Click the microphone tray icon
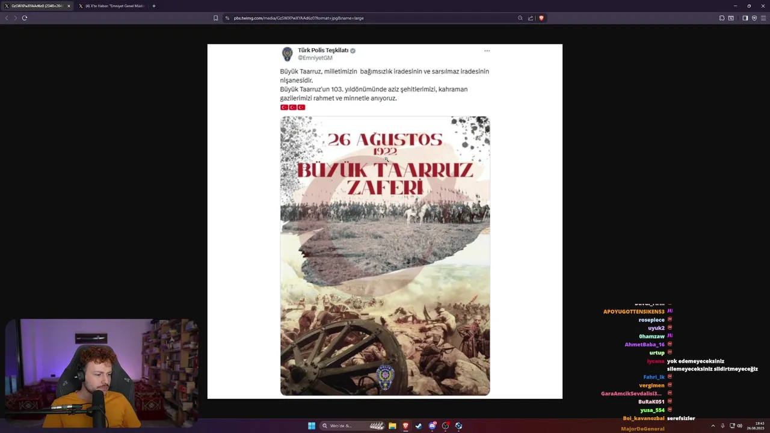Viewport: 770px width, 433px height. coord(722,426)
